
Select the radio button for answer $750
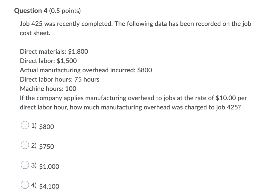click(x=24, y=145)
